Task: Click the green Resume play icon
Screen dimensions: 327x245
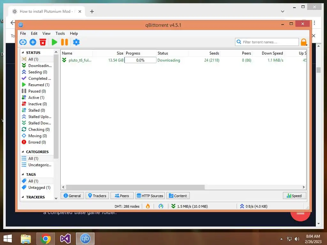Action: 54,42
